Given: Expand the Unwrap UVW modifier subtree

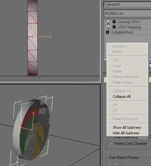Looking at the screenshot, I should (114, 22).
